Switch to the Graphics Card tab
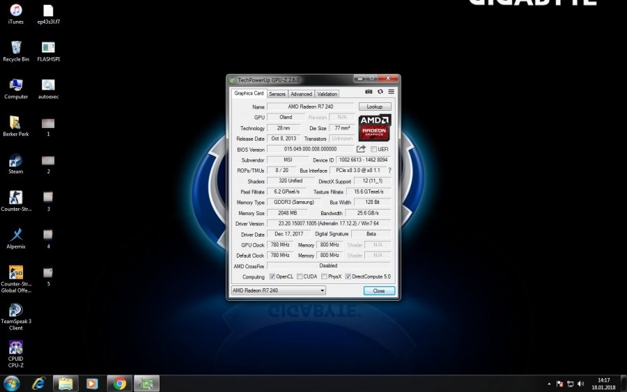Screen dimensions: 627x392 (x=249, y=93)
